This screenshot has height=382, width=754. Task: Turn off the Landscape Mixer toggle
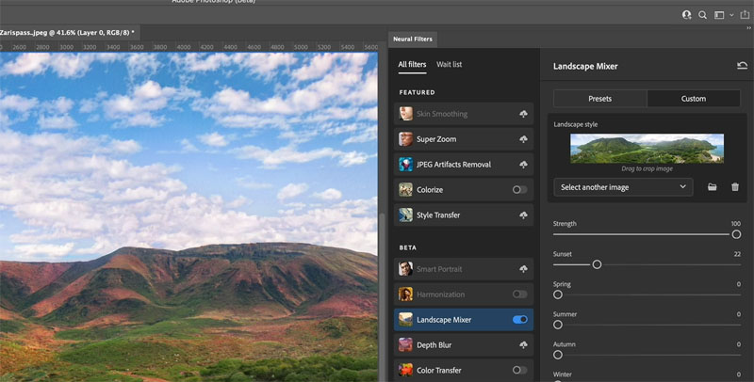point(520,320)
